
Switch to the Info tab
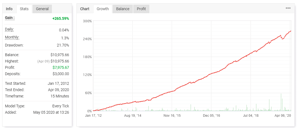[9, 9]
